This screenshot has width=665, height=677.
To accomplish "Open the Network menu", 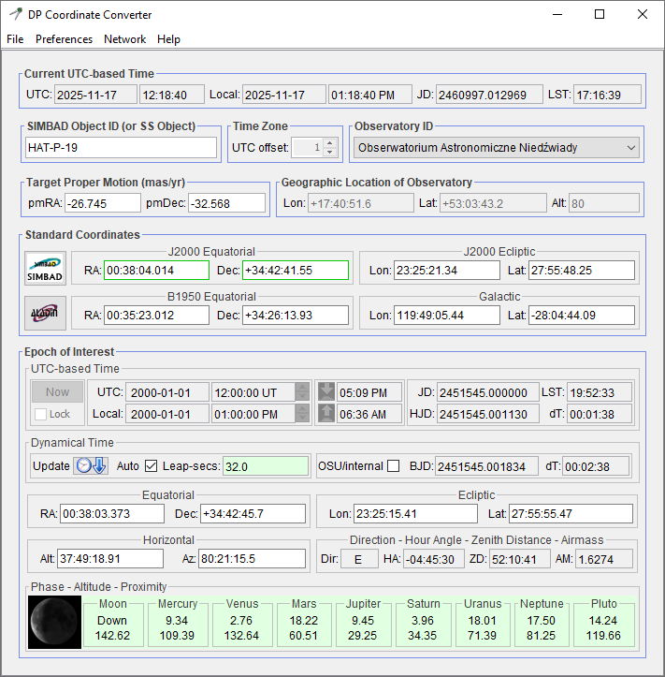I will coord(124,39).
